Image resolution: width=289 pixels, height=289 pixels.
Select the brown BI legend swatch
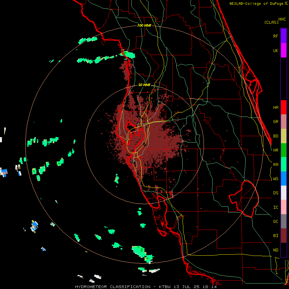(x=284, y=236)
